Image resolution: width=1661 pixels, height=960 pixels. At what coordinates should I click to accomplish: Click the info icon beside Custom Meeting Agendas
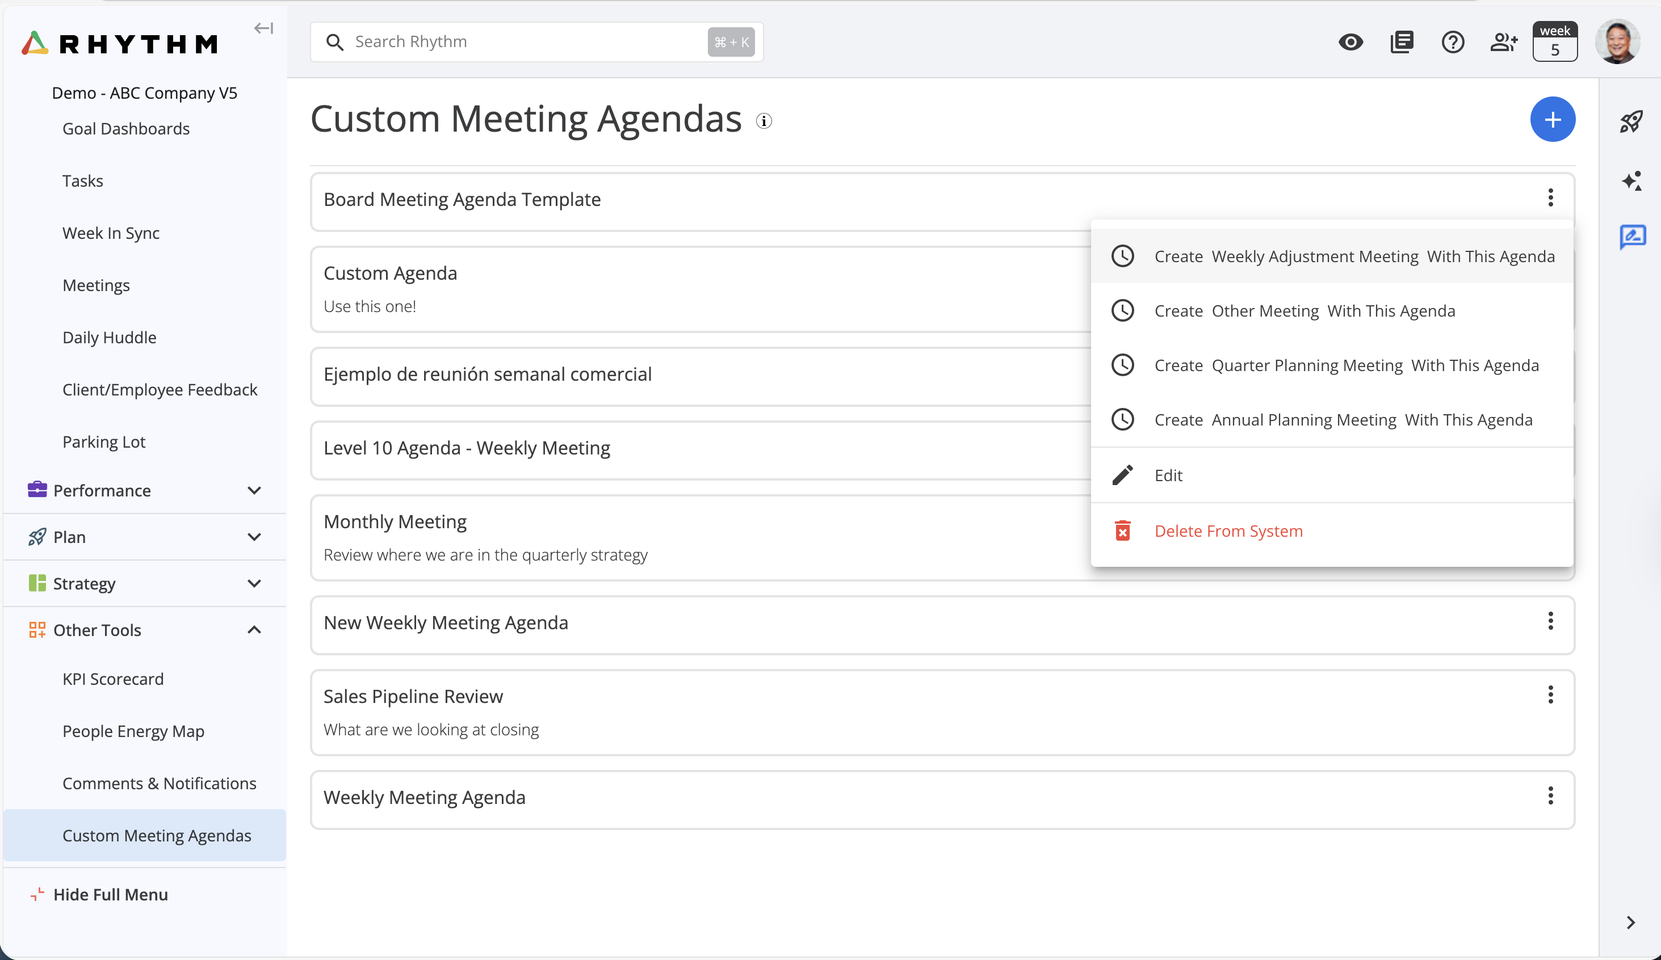tap(764, 121)
